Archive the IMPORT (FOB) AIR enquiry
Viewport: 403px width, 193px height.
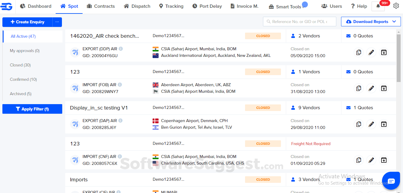click(x=384, y=88)
